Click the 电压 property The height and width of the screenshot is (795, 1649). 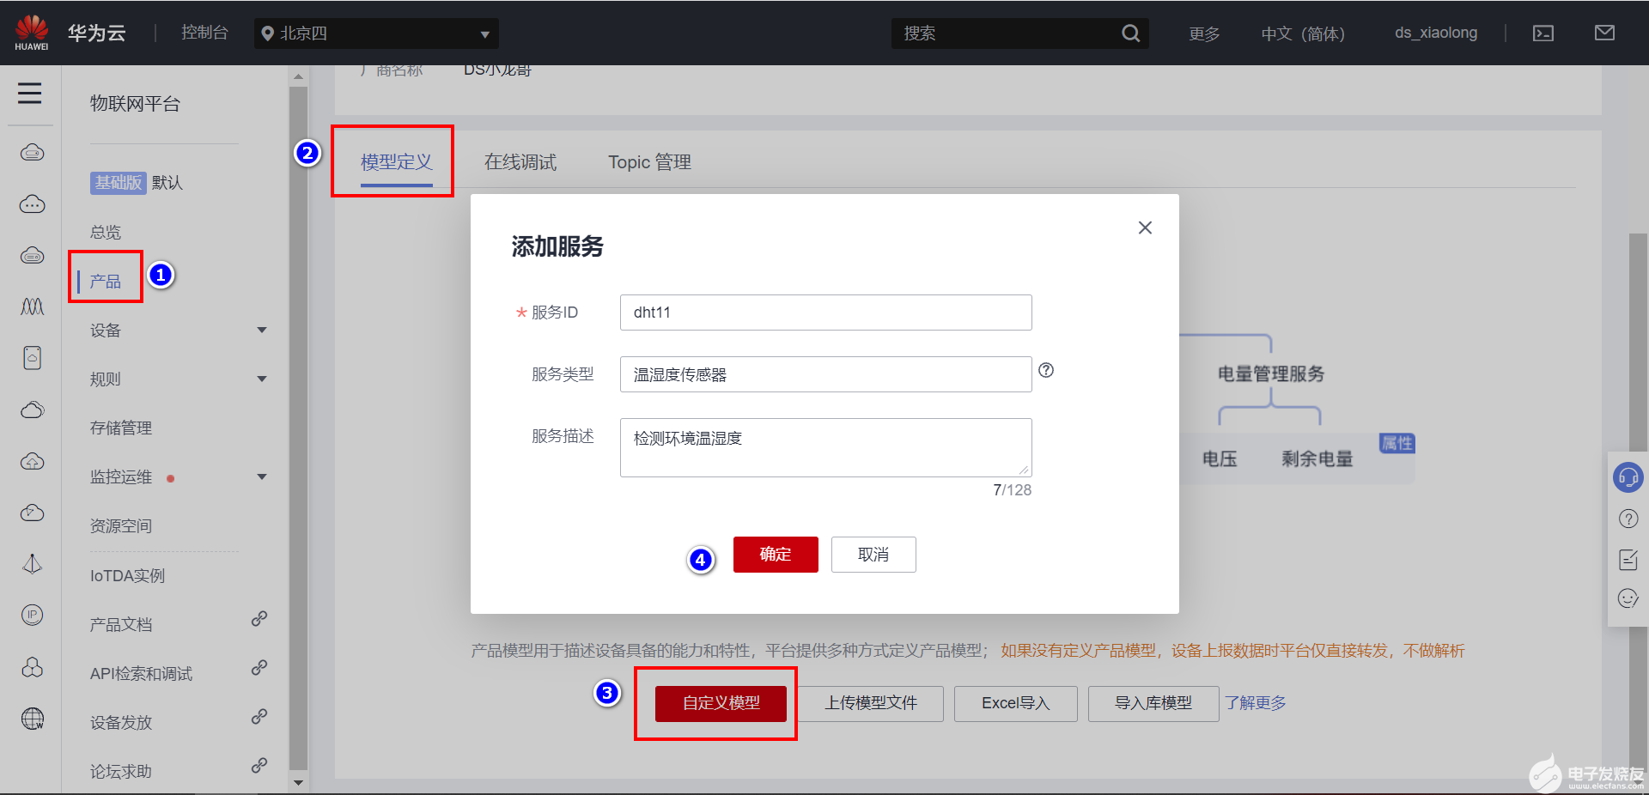pyautogui.click(x=1220, y=459)
